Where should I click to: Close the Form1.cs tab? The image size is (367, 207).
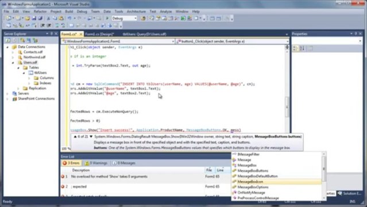click(x=81, y=34)
